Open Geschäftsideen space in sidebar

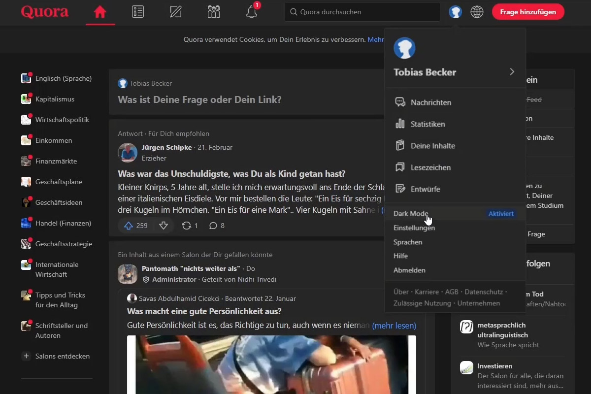(x=52, y=202)
